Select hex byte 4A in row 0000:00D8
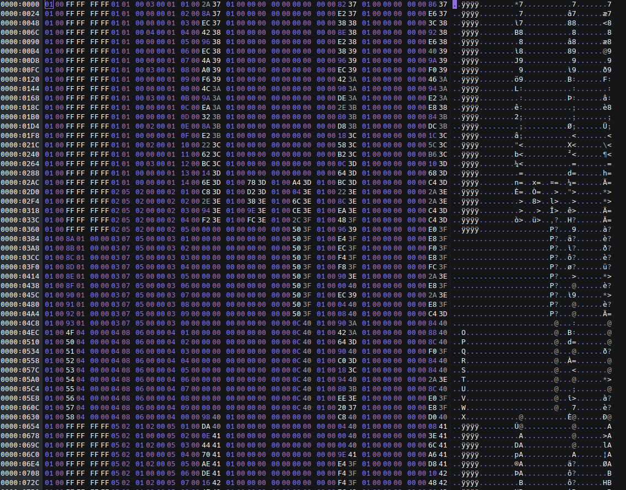 (206, 61)
